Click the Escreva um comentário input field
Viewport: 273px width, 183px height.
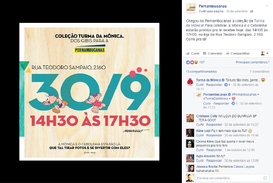[229, 178]
